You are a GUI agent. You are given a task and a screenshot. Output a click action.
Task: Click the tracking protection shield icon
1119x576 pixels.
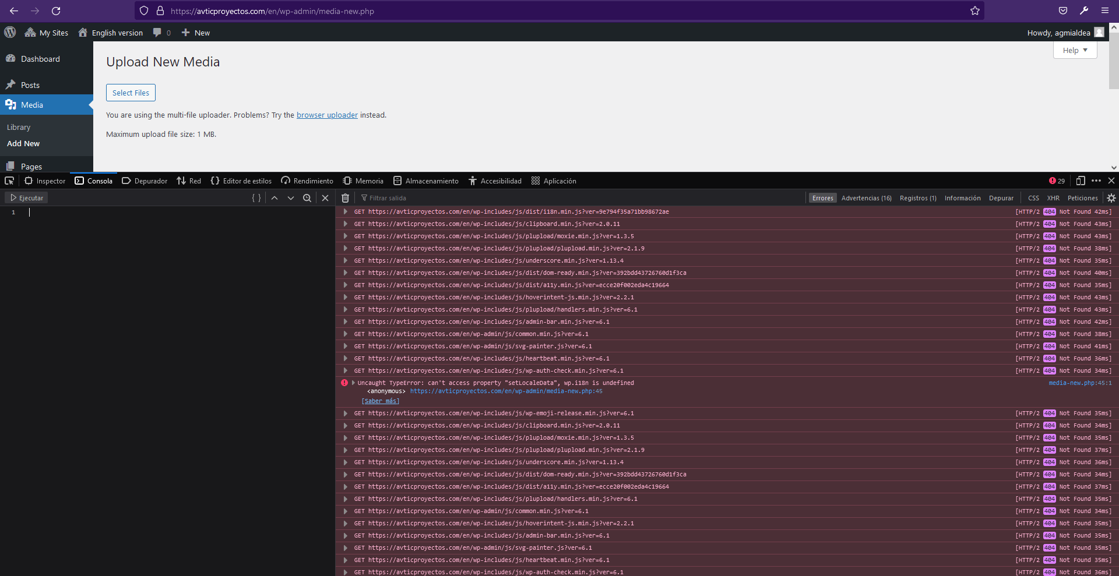pyautogui.click(x=144, y=11)
